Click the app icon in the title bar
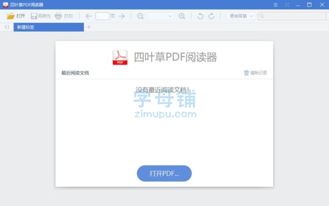Screen dimensions: 329x206 (6, 5)
